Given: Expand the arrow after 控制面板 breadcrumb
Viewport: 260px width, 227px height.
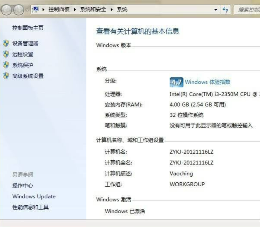Looking at the screenshot, I should 75,10.
